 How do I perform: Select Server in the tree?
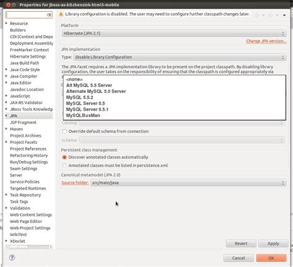(x=16, y=175)
